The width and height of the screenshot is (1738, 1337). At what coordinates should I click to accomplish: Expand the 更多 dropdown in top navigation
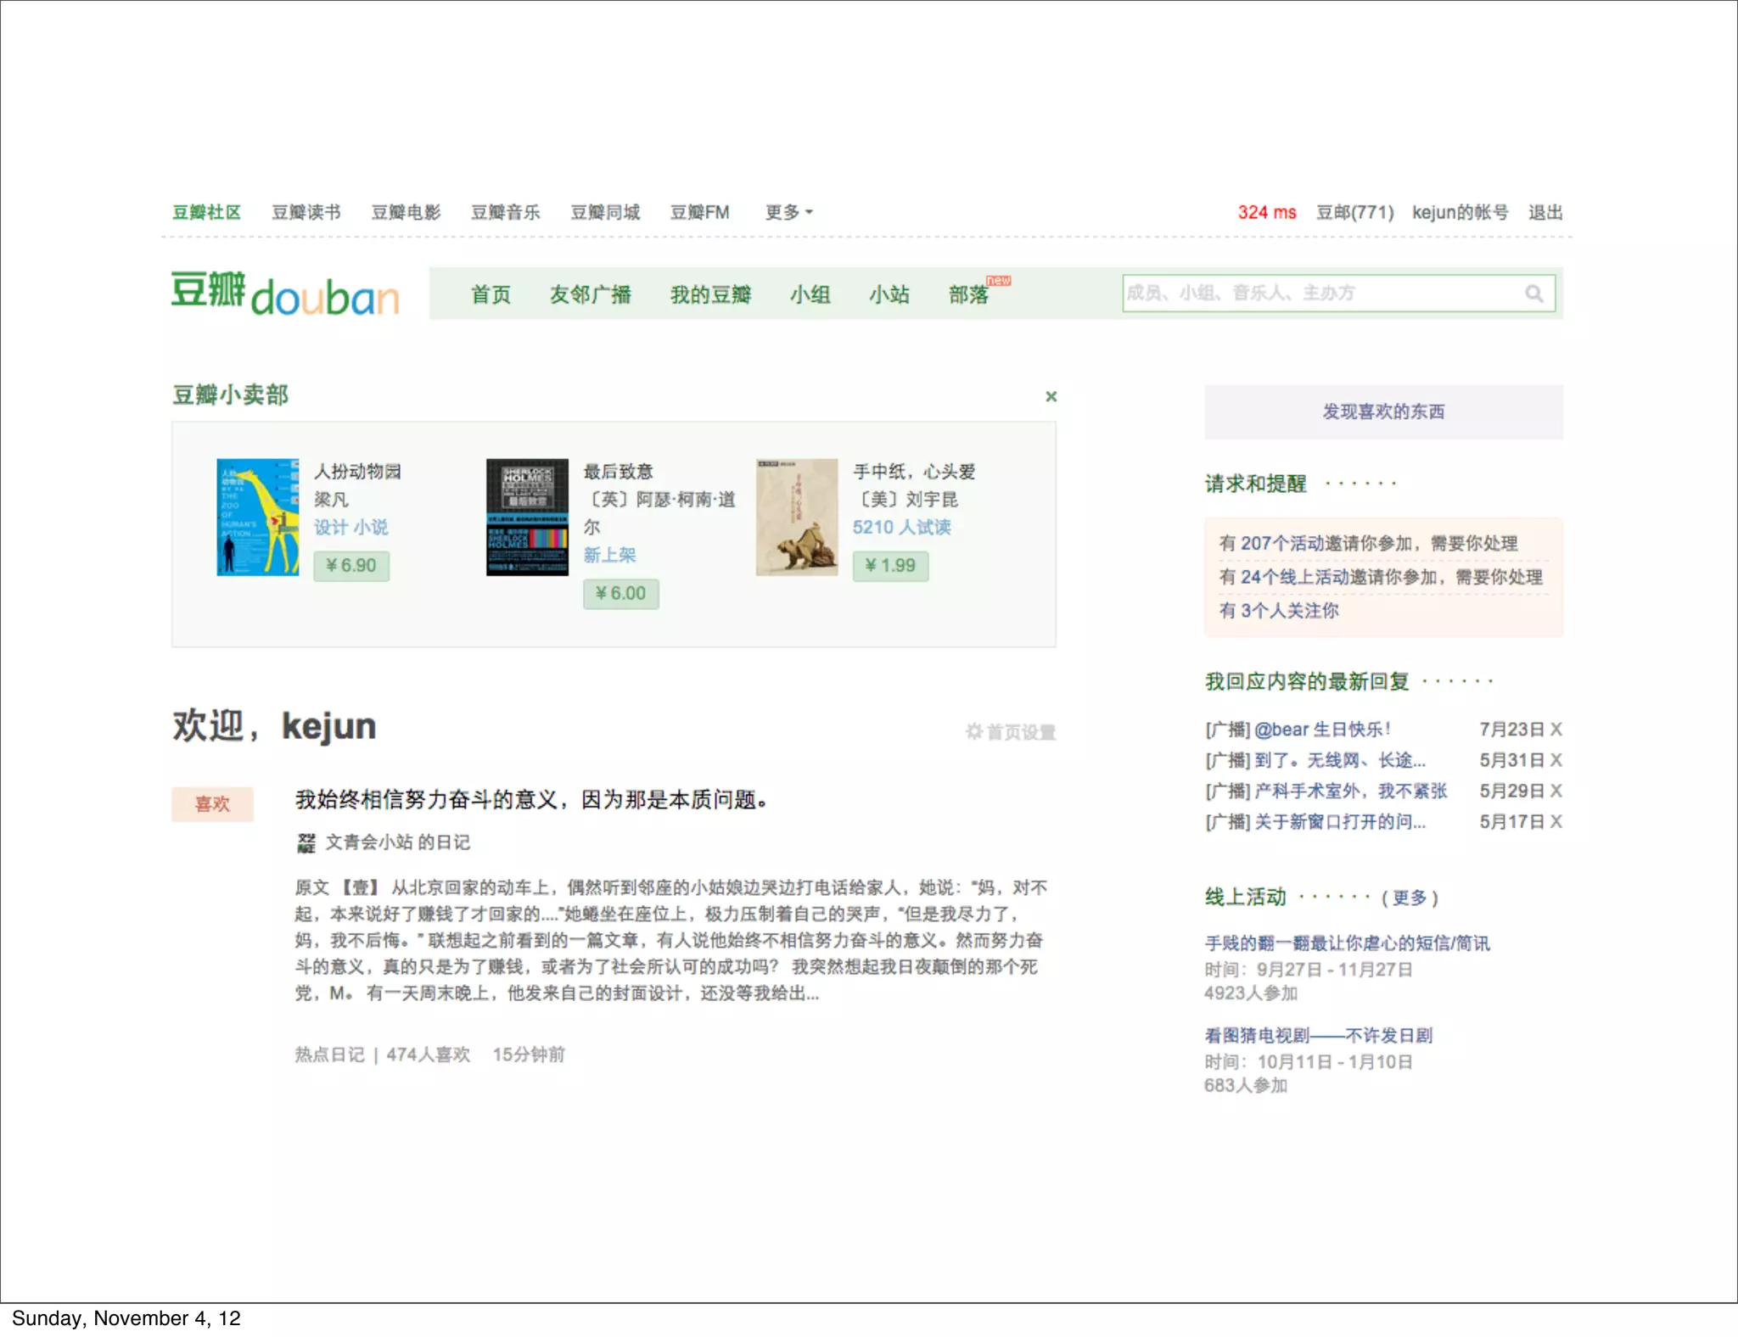coord(788,212)
